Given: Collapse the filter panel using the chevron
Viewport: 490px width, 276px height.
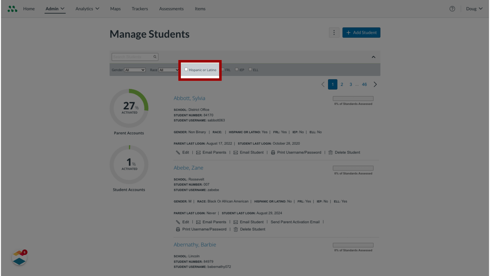Looking at the screenshot, I should point(374,57).
